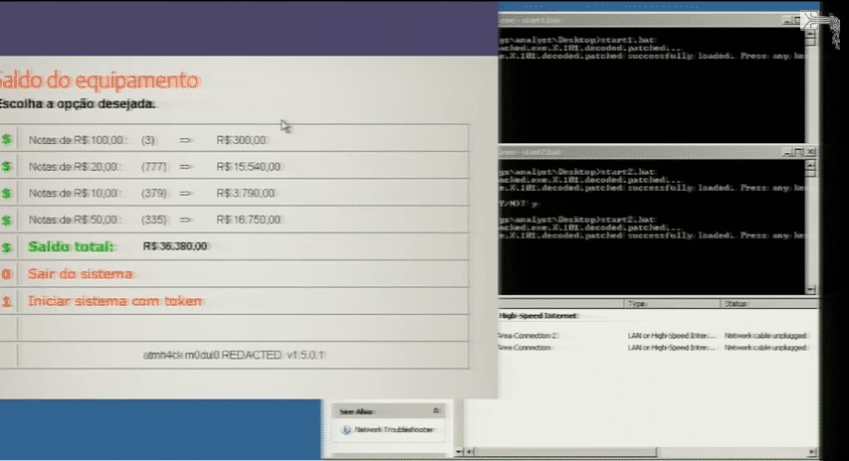The image size is (849, 461).
Task: Click right arrow of network horizontal scrollbar
Action: pyautogui.click(x=812, y=451)
